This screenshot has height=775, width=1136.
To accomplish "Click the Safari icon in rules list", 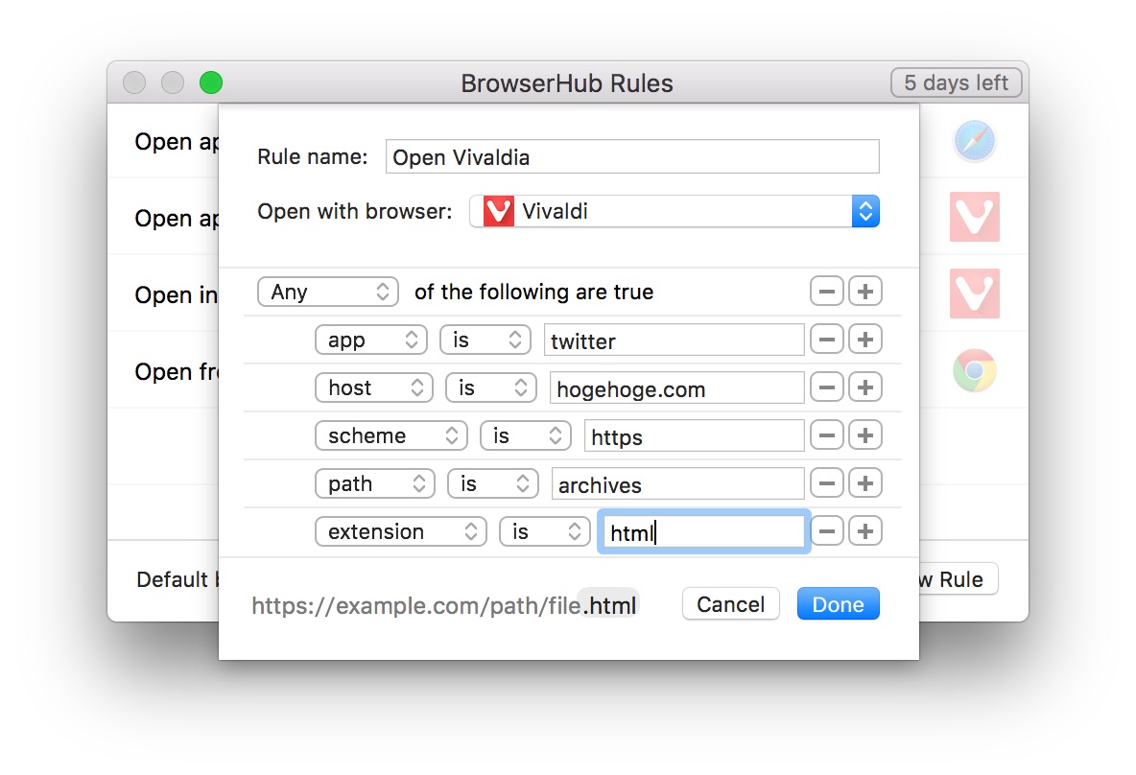I will tap(975, 140).
